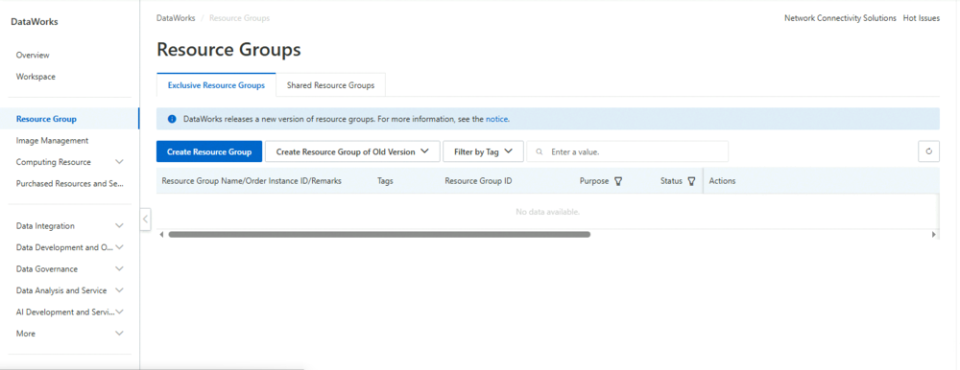Open Create Resource Group of Old Version dropdown
960x370 pixels.
point(352,151)
